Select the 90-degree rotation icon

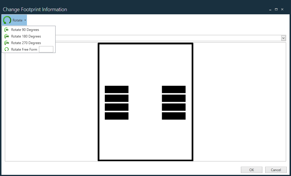pos(7,29)
